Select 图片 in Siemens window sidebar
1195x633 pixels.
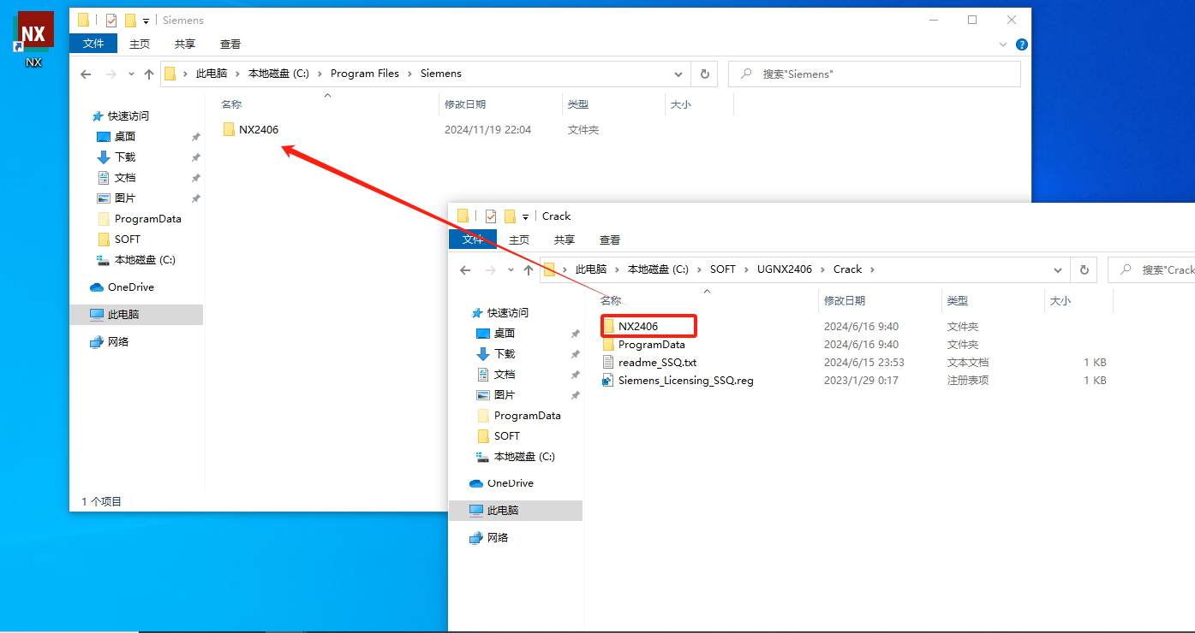[x=125, y=198]
